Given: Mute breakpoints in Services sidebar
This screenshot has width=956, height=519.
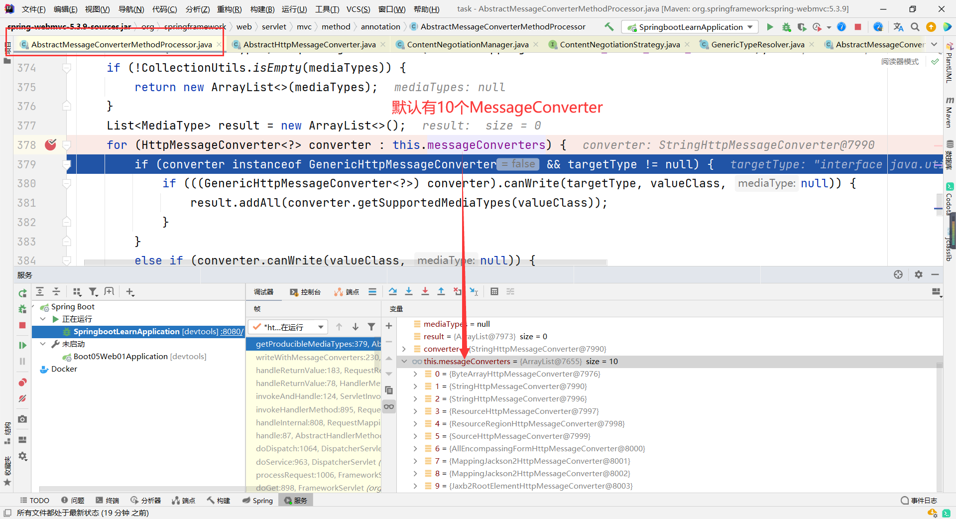Looking at the screenshot, I should 22,398.
